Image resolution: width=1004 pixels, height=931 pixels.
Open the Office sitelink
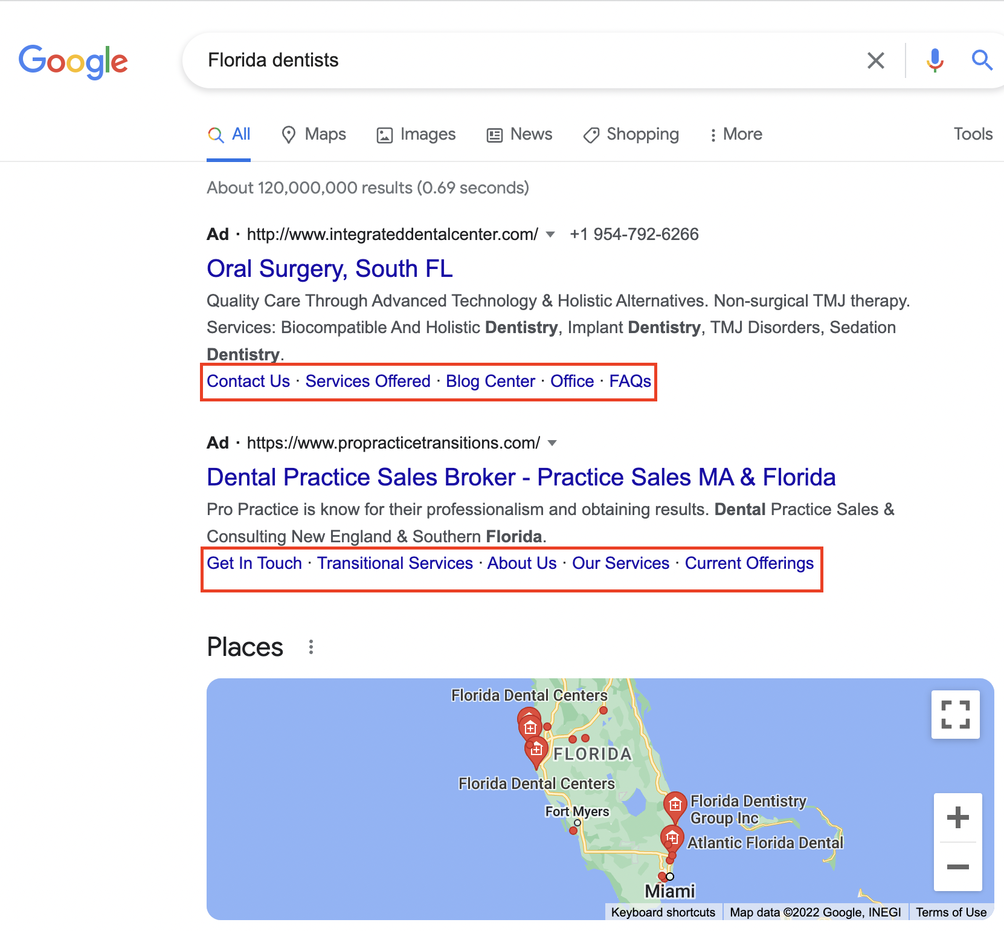572,381
